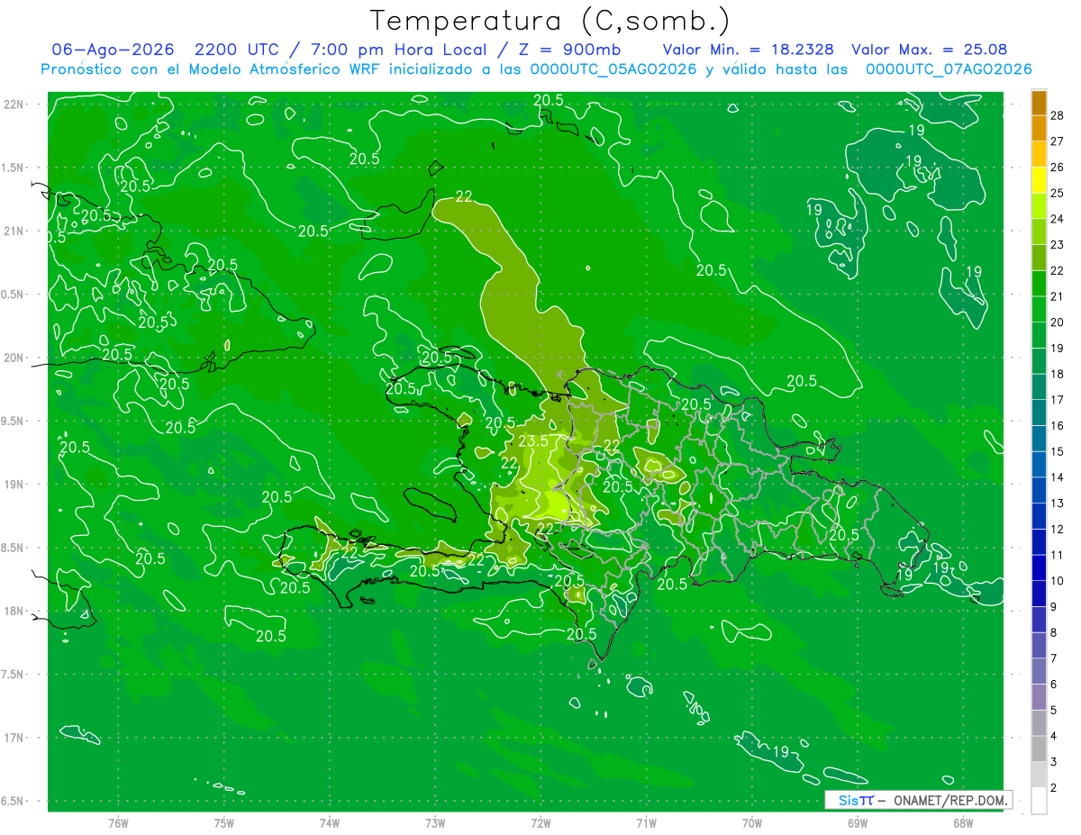Click the date '06-Ago-2026' in the header
The width and height of the screenshot is (1081, 835).
click(113, 50)
